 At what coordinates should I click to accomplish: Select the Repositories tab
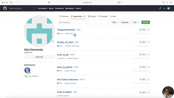tap(78, 16)
